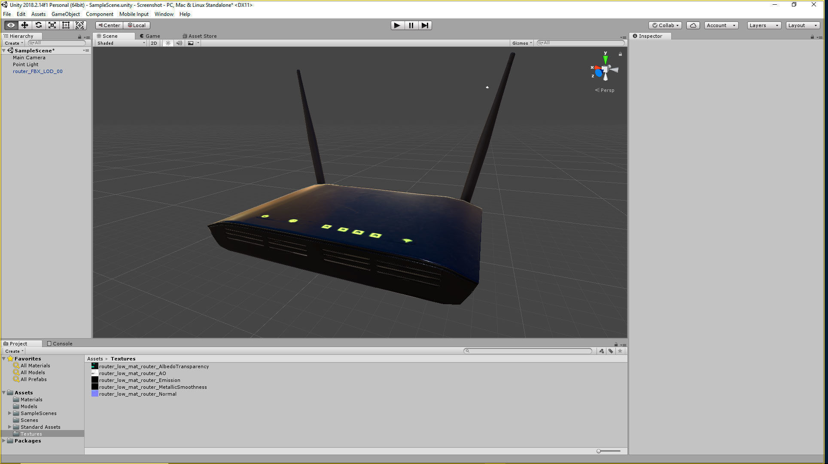Open the Layout dropdown
Image resolution: width=828 pixels, height=464 pixels.
pos(803,25)
